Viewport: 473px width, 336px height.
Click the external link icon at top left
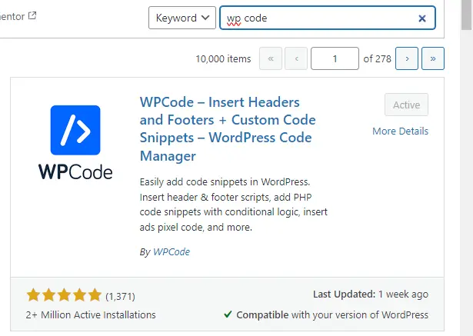click(x=32, y=16)
